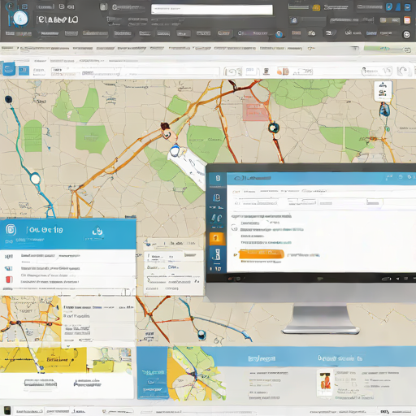Open colorful map thumbnail beside the blue card
Viewport: 416px width, 416px height.
pos(197,374)
